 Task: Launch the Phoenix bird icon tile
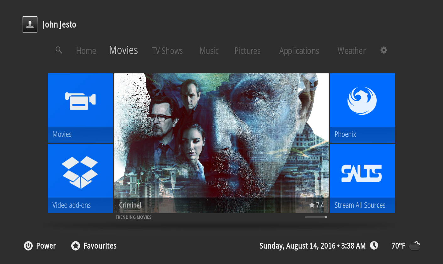click(362, 101)
